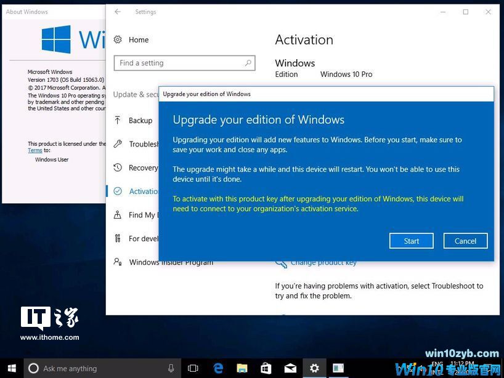The image size is (504, 378).
Task: Open the Store bag icon on taskbar
Action: 266,368
